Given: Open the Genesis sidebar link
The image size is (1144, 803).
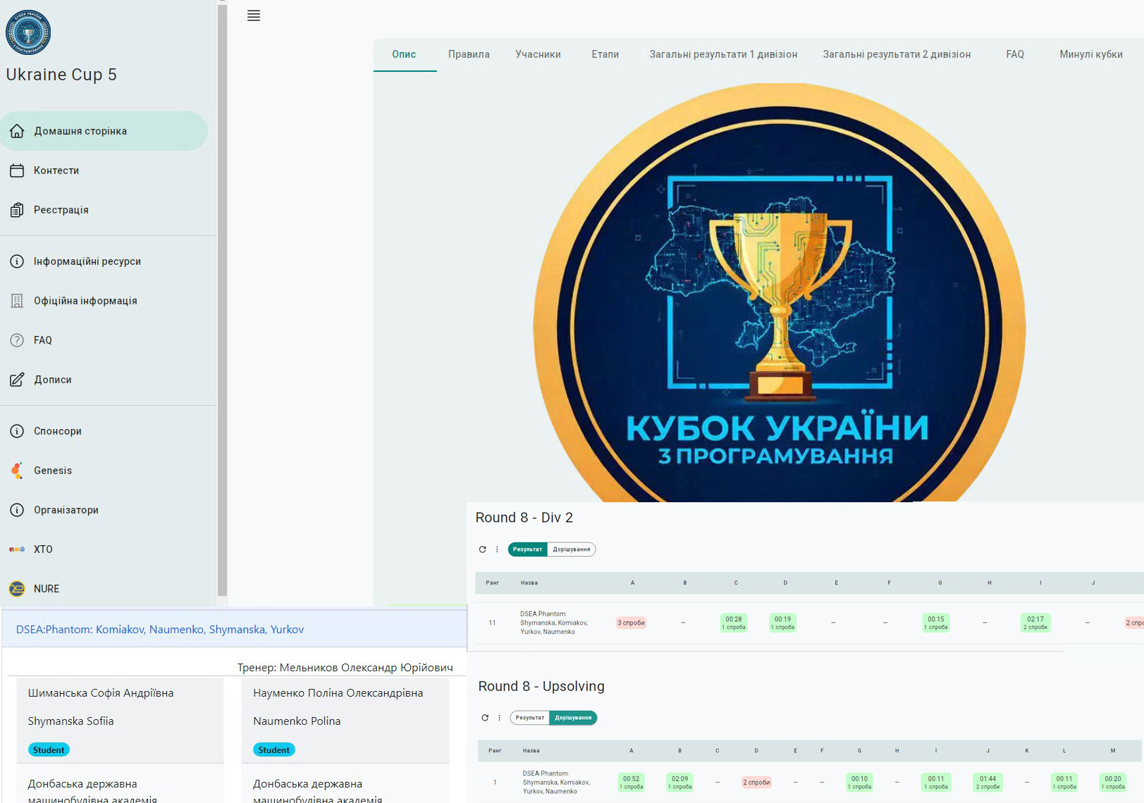Looking at the screenshot, I should point(104,471).
